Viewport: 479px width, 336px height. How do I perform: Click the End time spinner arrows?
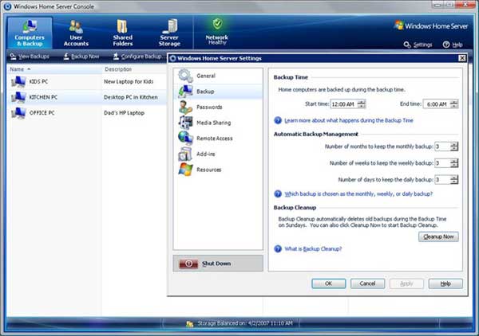pyautogui.click(x=454, y=104)
